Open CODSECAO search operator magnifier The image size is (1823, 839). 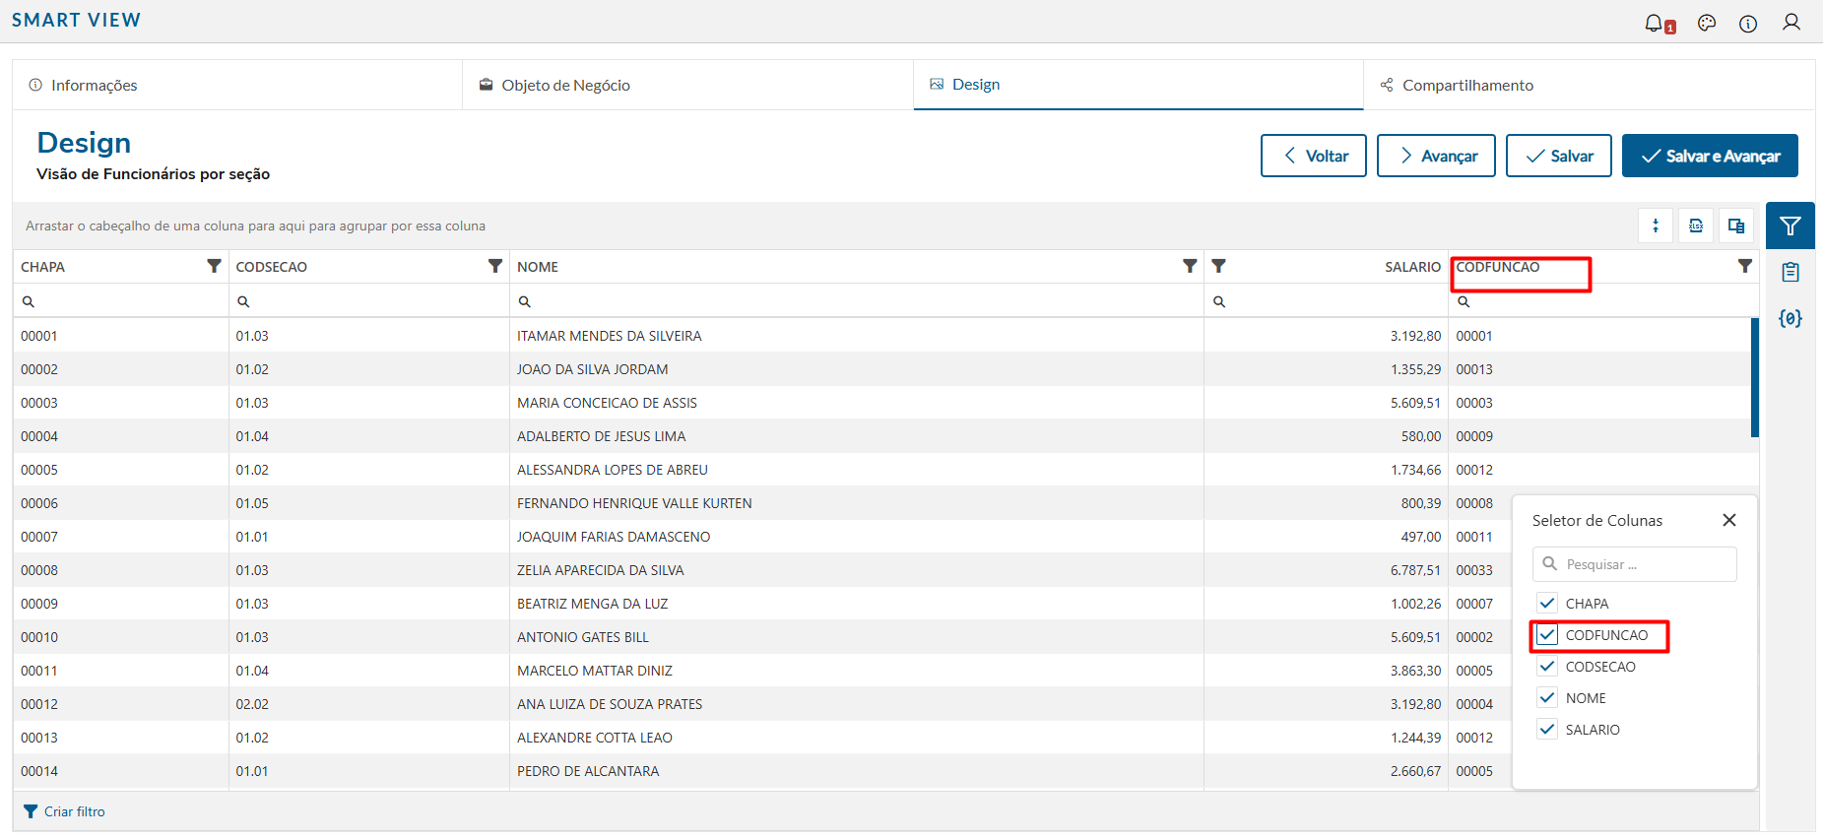coord(243,301)
